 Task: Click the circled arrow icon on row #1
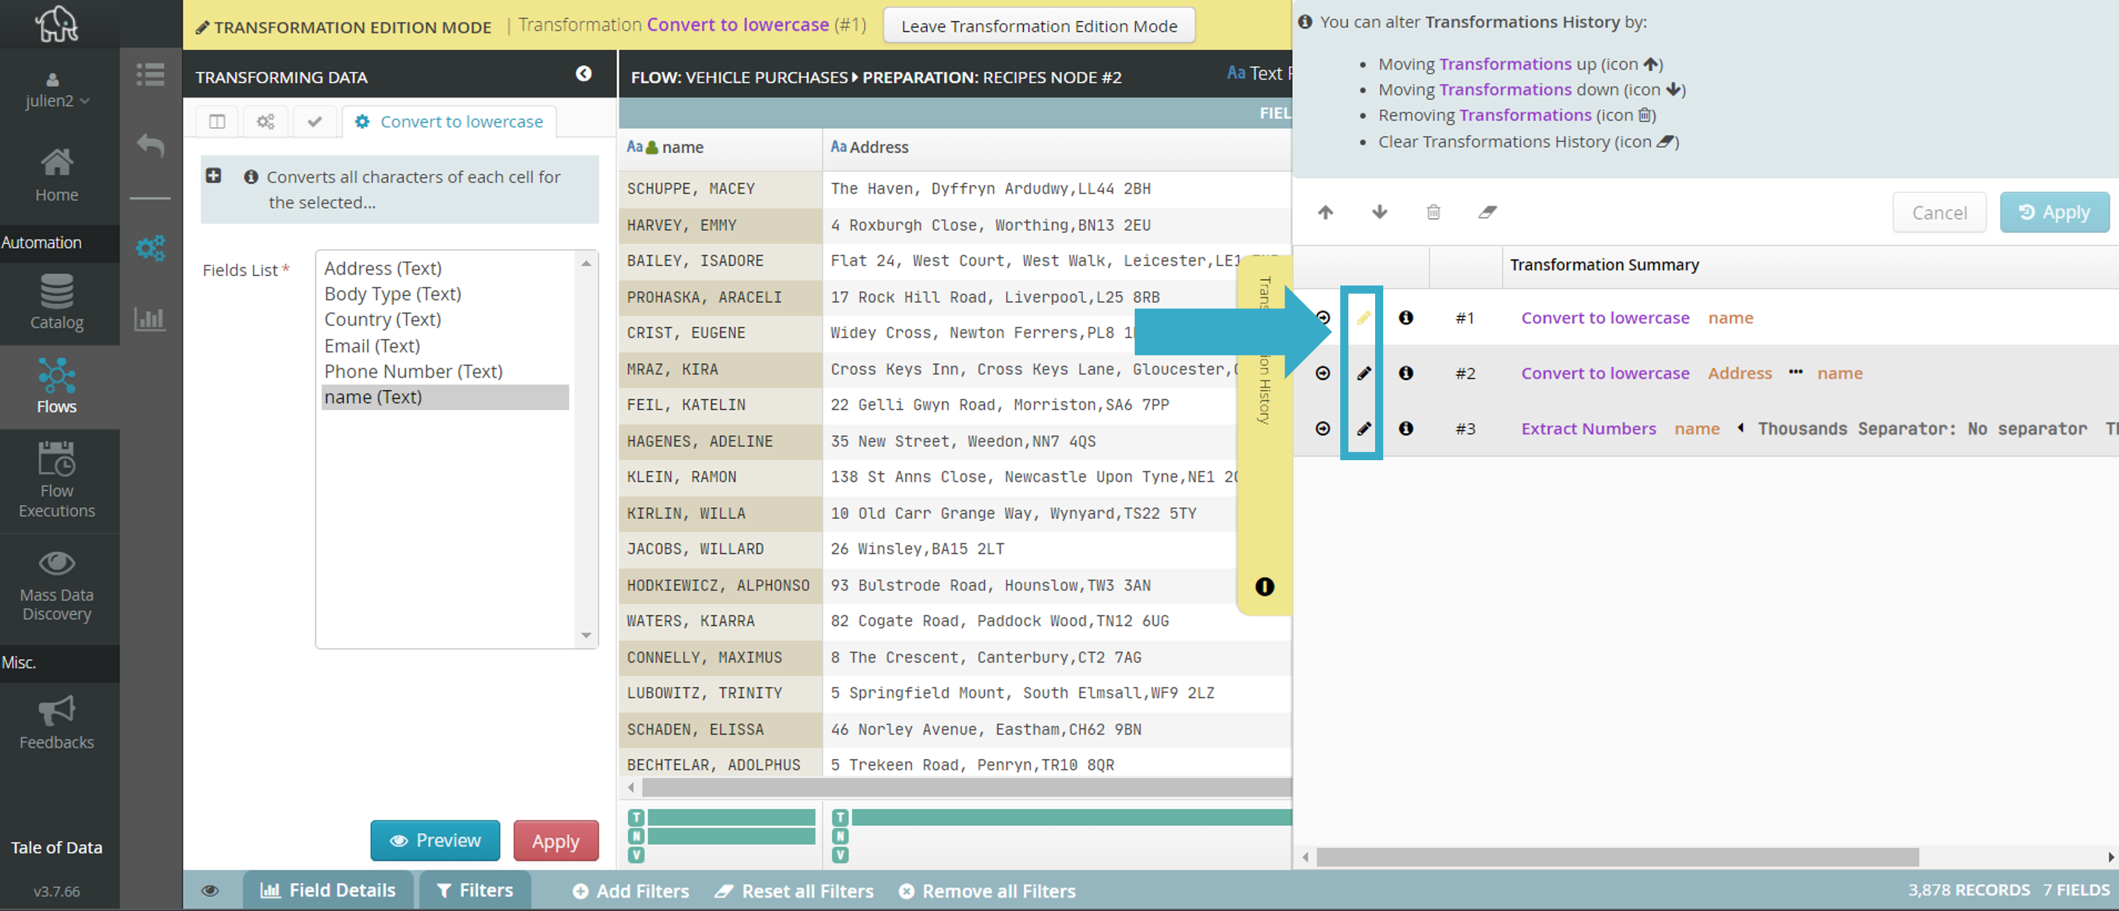pyautogui.click(x=1323, y=317)
